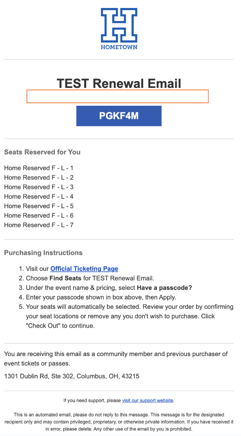
Task: Click seat Home Reserved F - L - 6
Action: [x=39, y=215]
